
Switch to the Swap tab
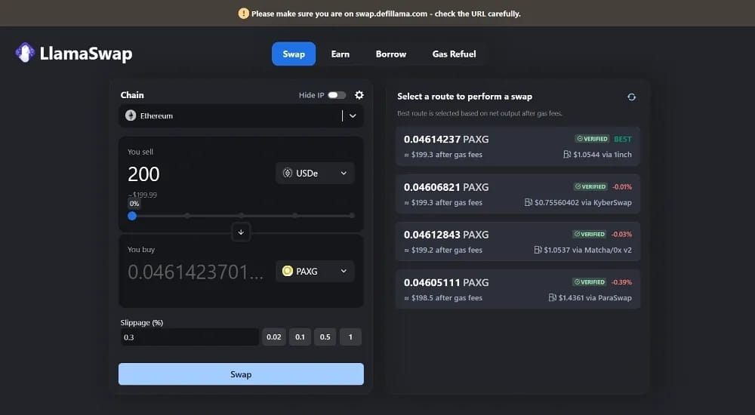click(294, 54)
